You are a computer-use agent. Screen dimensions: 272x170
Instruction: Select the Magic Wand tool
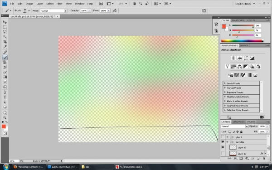5,37
